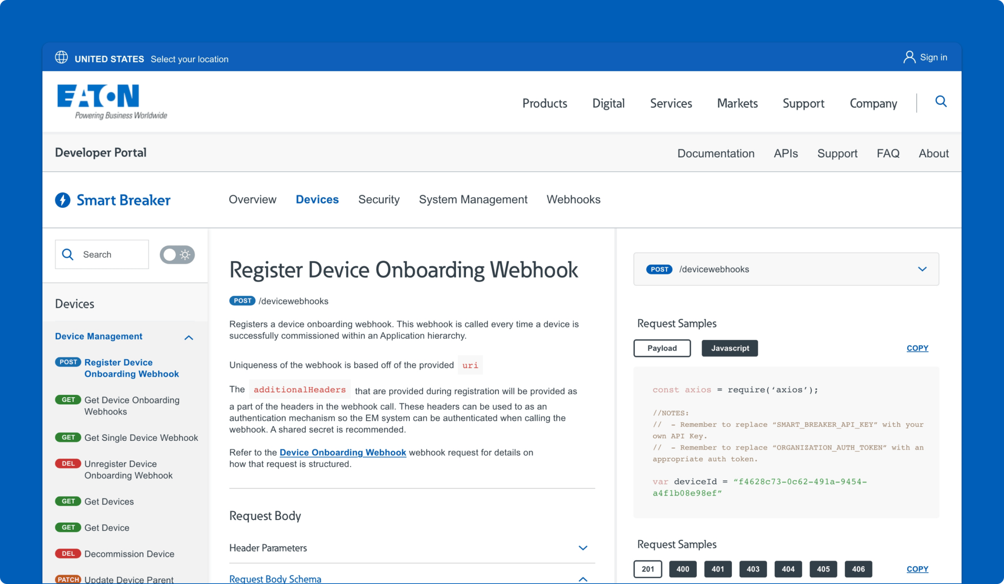1004x584 pixels.
Task: Copy the Javascript request sample
Action: pos(917,348)
